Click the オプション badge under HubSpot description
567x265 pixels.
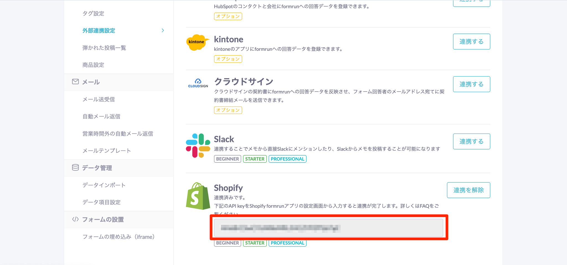pyautogui.click(x=228, y=16)
